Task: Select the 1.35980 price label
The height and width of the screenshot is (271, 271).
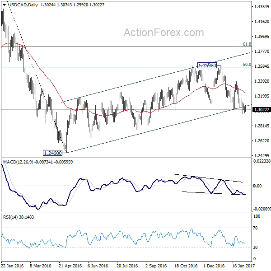Action: click(207, 65)
